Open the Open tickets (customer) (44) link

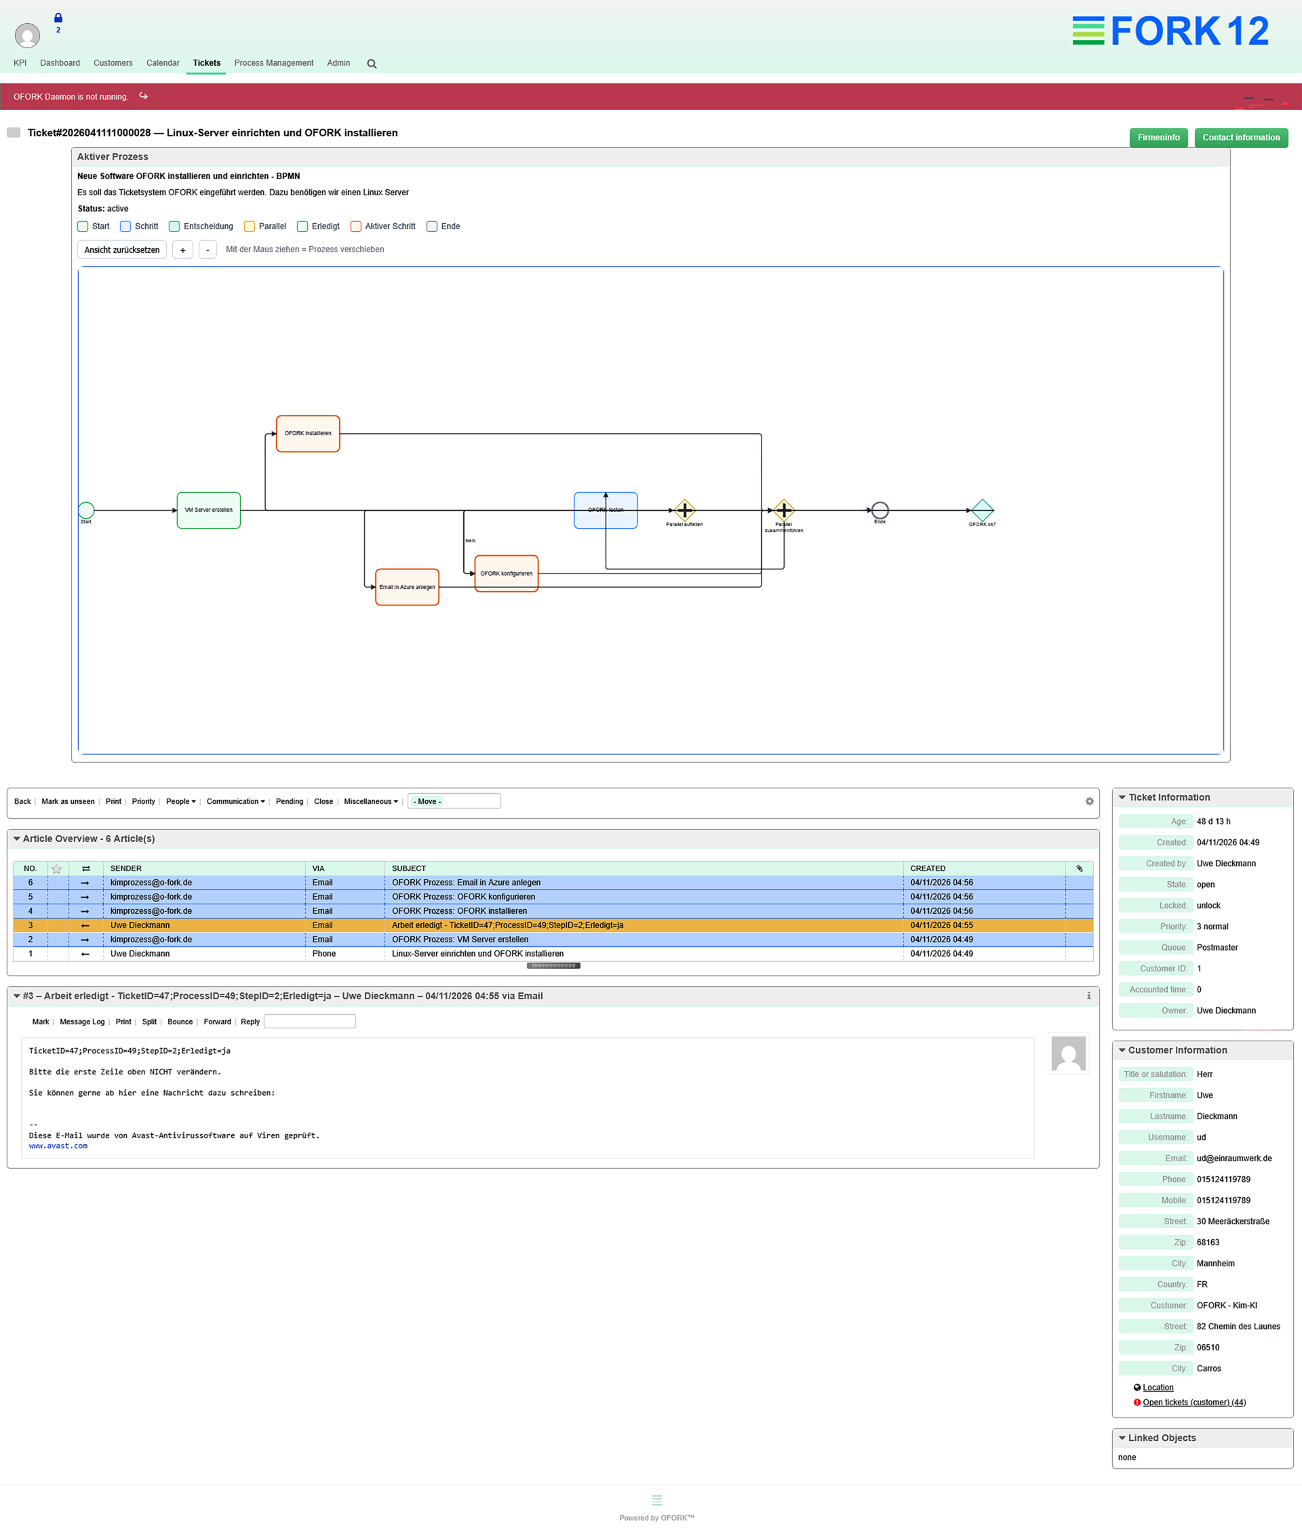(1194, 1403)
